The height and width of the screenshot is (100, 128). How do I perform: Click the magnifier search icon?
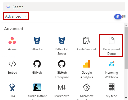[x=8, y=7]
